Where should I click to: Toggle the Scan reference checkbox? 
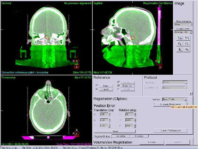[x=97, y=86]
